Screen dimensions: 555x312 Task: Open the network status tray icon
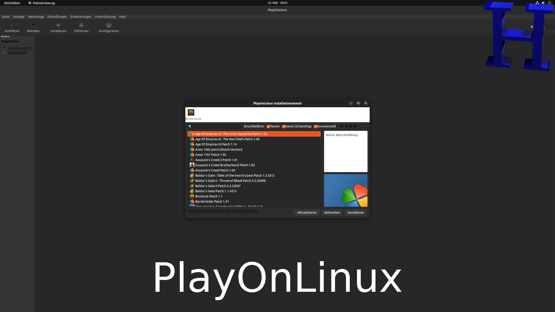pyautogui.click(x=537, y=3)
